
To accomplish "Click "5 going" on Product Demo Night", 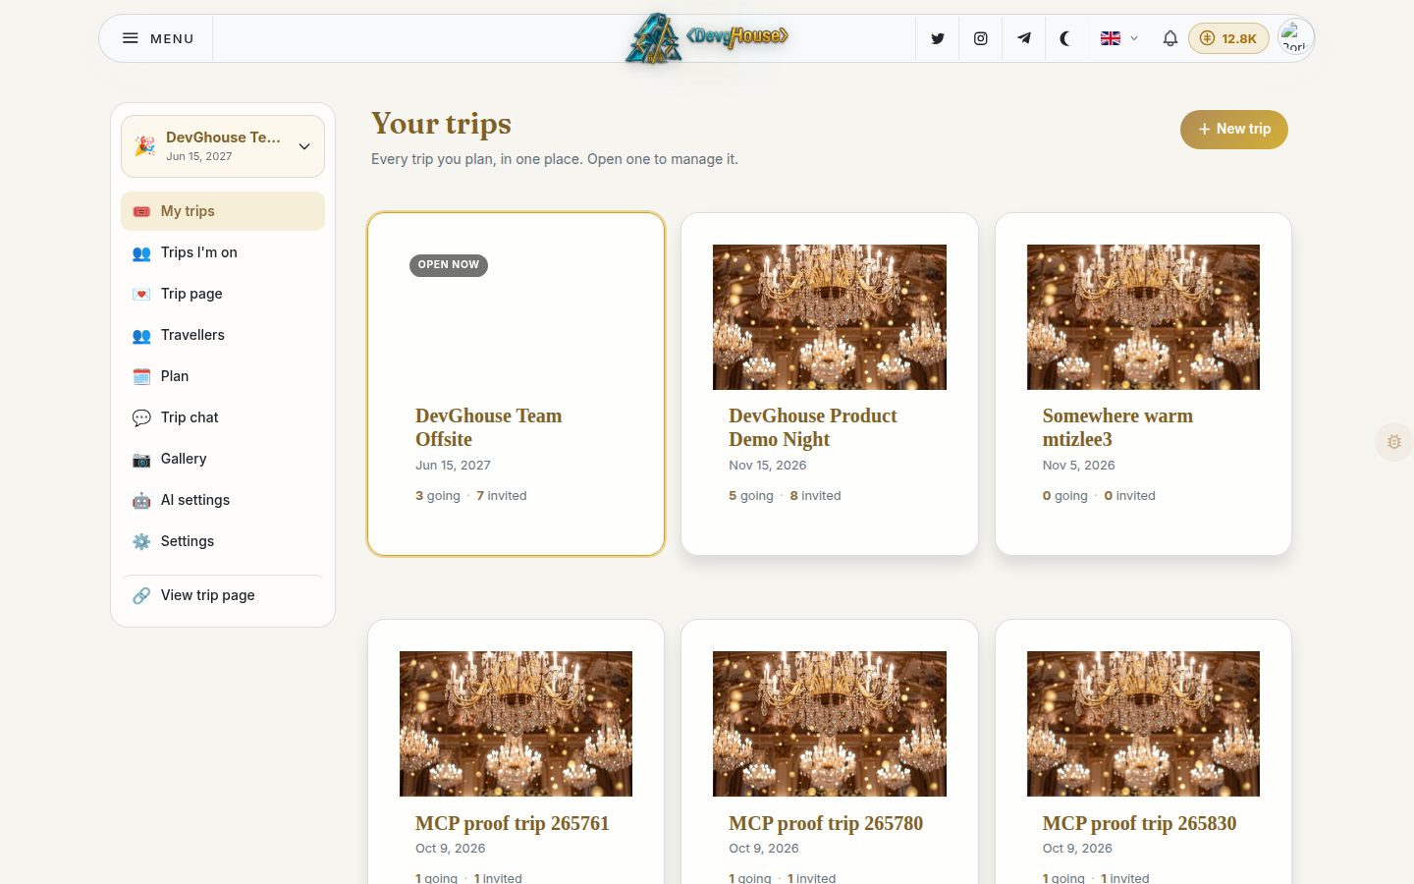I will pos(751,496).
